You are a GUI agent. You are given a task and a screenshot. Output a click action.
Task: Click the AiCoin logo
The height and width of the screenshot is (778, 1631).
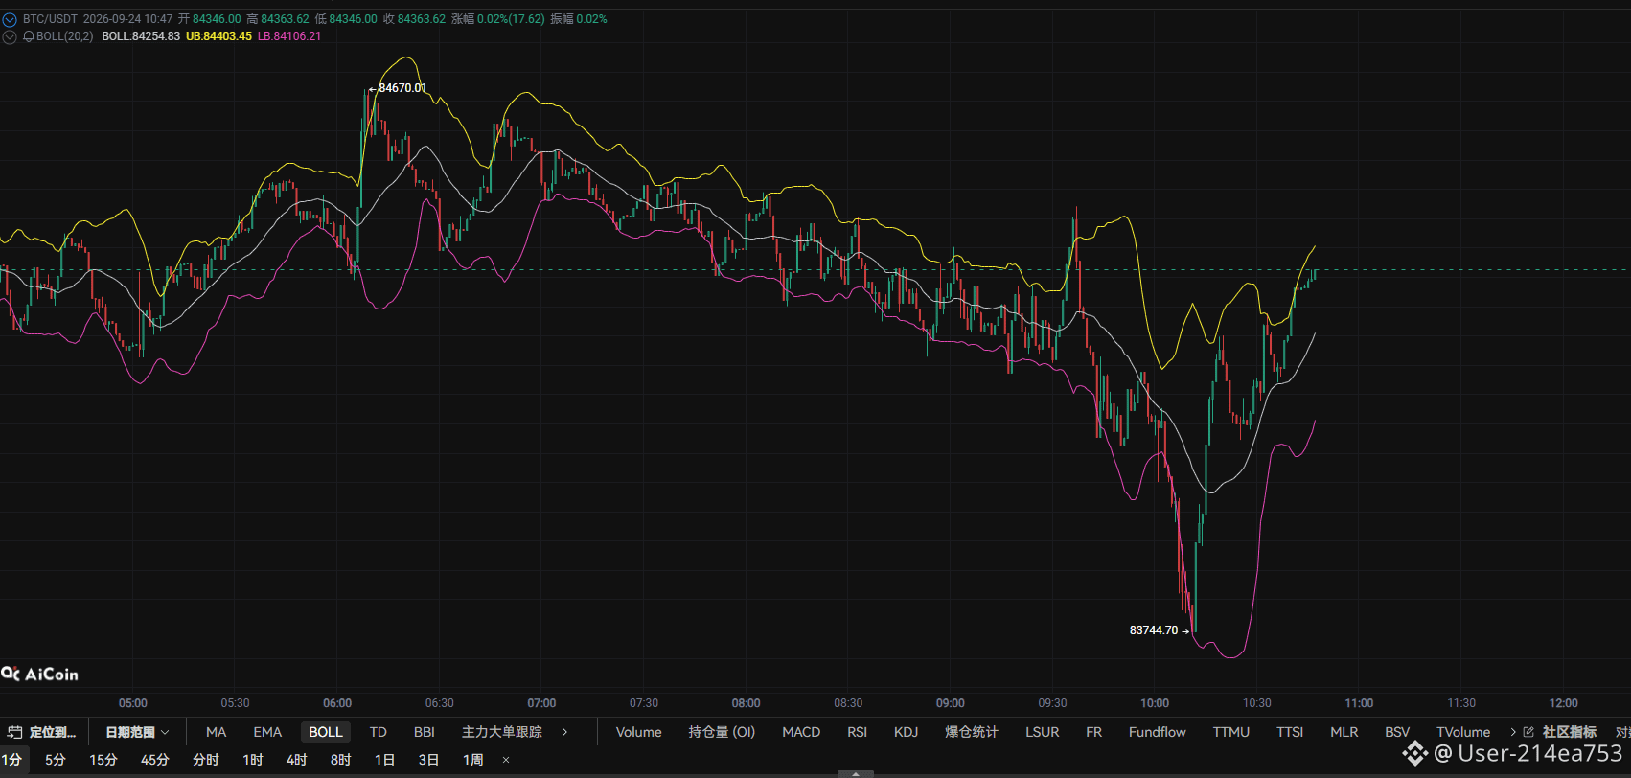(x=40, y=675)
